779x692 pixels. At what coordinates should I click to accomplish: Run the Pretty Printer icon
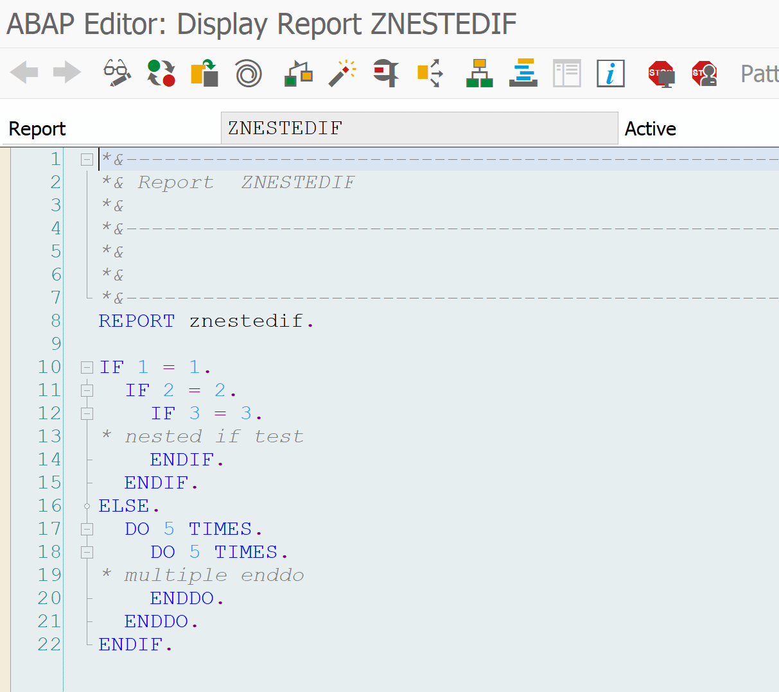point(523,73)
